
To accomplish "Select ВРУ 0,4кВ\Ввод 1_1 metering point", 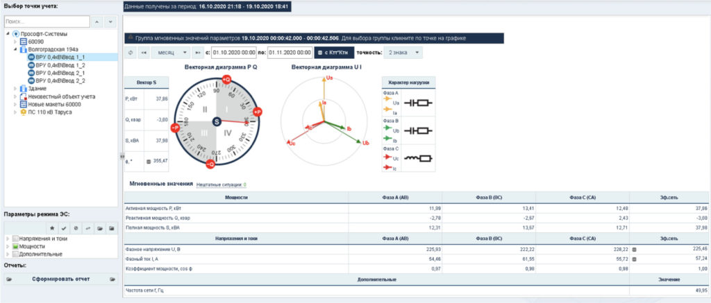I will pos(61,57).
